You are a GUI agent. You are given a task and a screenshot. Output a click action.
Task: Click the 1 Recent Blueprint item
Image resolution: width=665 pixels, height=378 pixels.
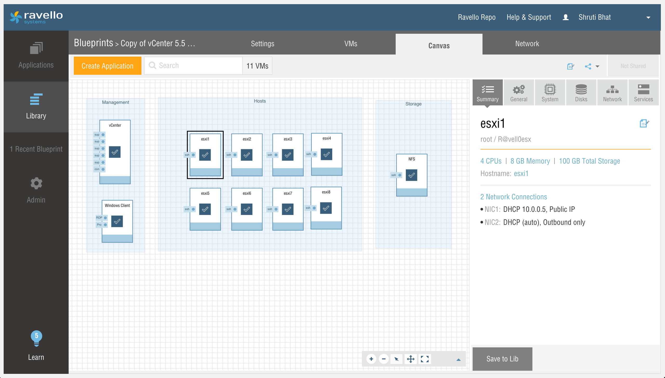click(x=36, y=149)
